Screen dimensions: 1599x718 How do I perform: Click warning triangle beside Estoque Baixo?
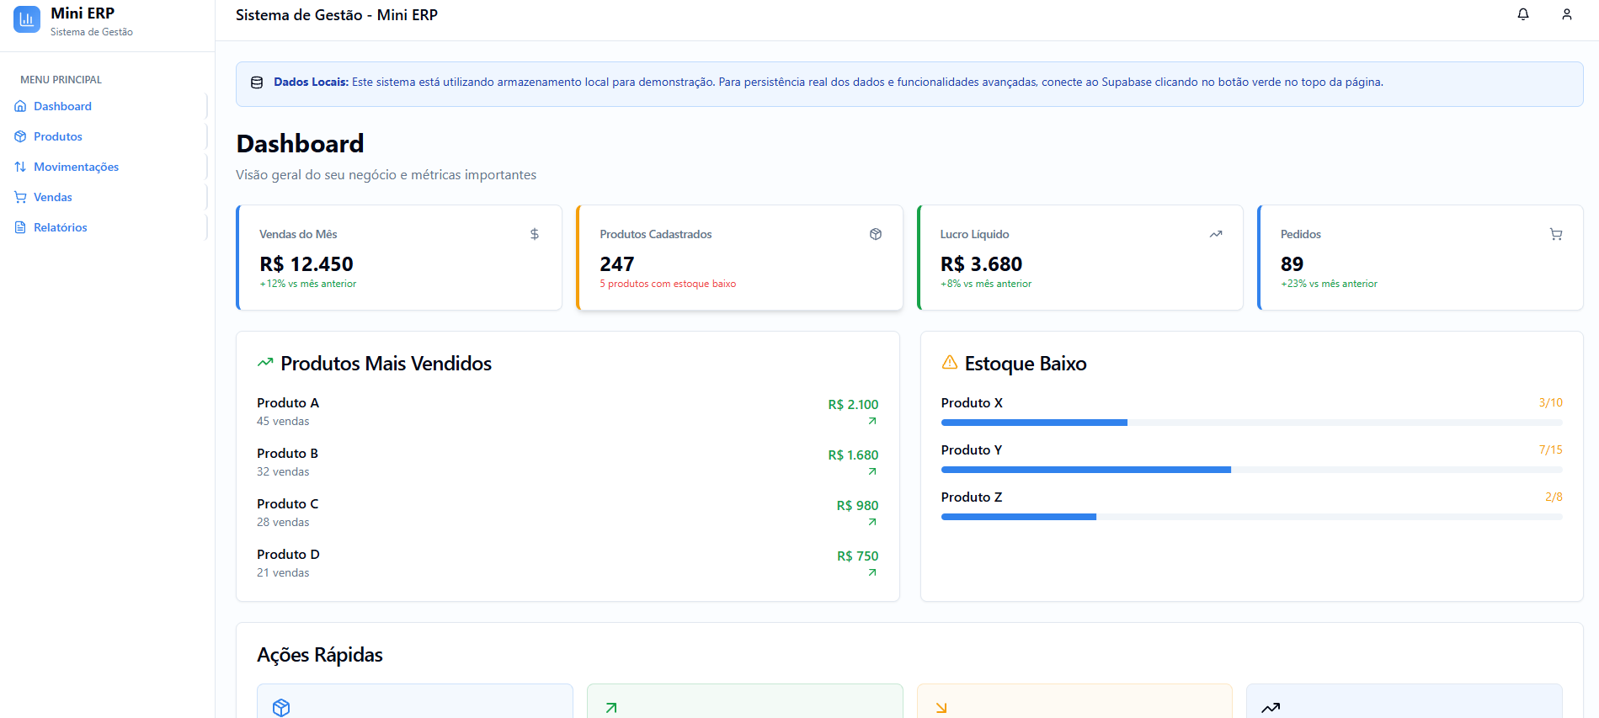950,362
